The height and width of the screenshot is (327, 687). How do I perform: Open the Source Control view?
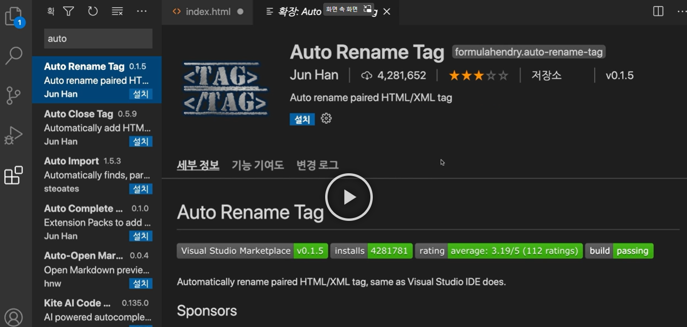coord(14,95)
